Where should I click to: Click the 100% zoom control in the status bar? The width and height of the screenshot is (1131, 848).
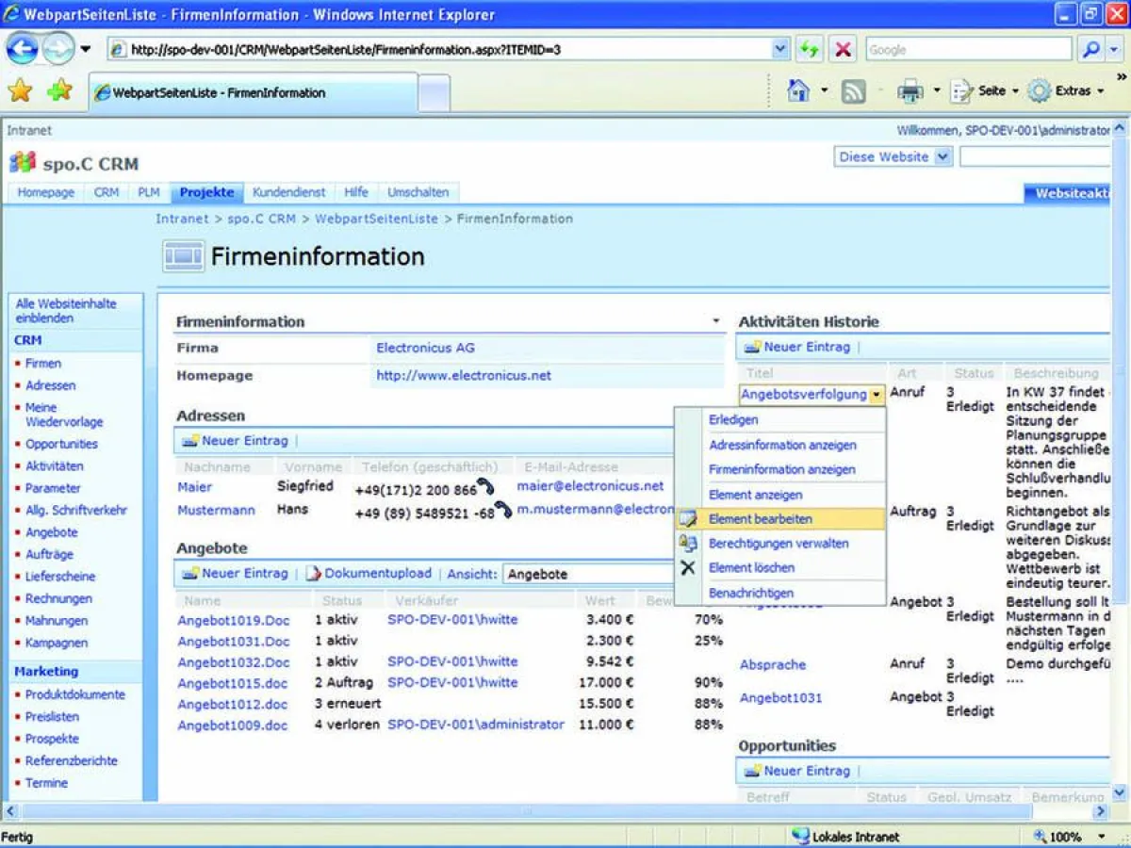click(x=1065, y=837)
